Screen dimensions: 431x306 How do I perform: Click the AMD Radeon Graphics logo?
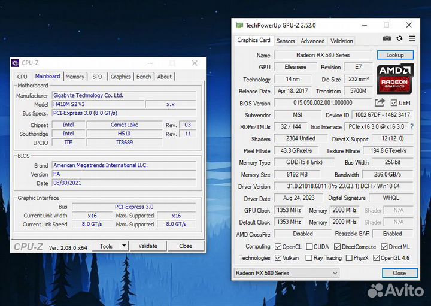point(395,78)
